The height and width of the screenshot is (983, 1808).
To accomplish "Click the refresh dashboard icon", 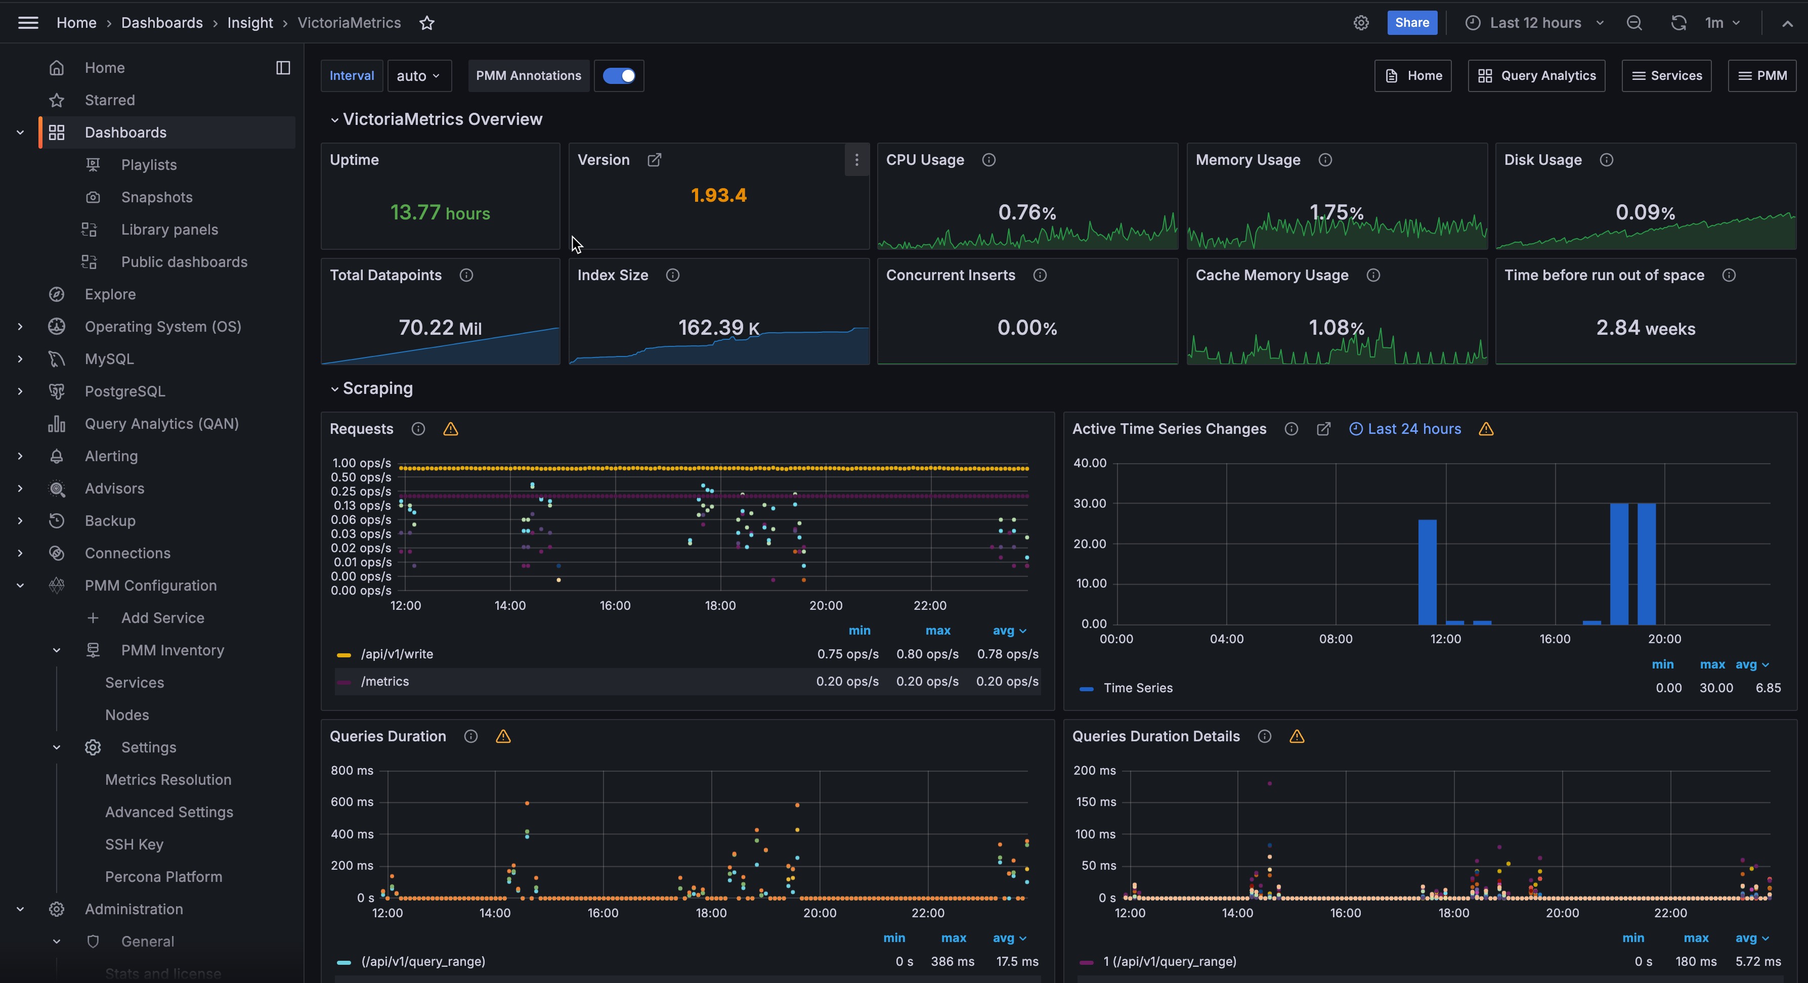I will [x=1678, y=22].
